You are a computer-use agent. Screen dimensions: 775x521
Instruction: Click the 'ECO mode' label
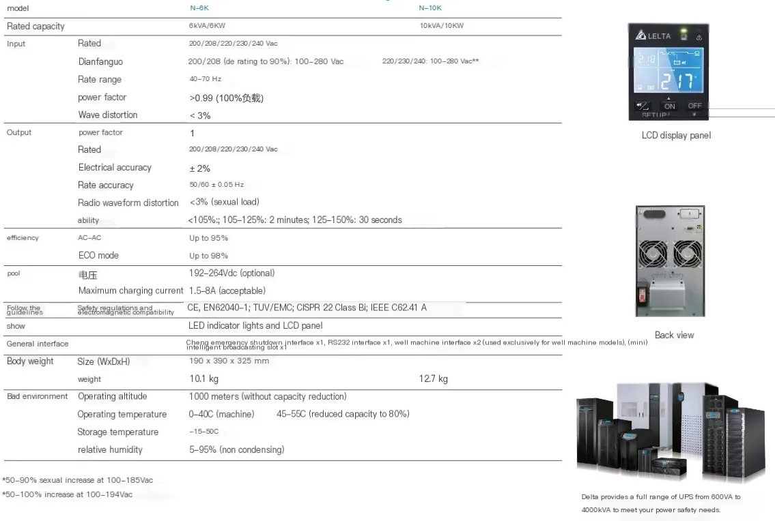coord(98,255)
